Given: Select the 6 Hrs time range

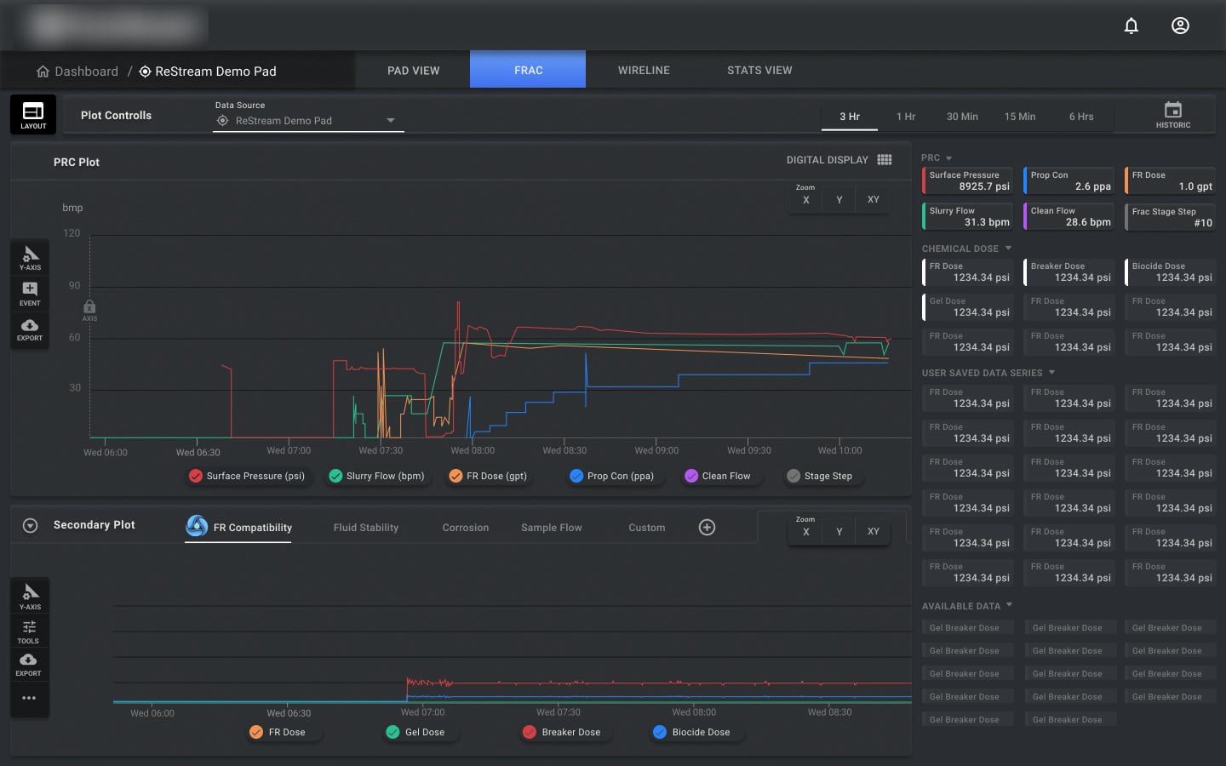Looking at the screenshot, I should point(1081,117).
